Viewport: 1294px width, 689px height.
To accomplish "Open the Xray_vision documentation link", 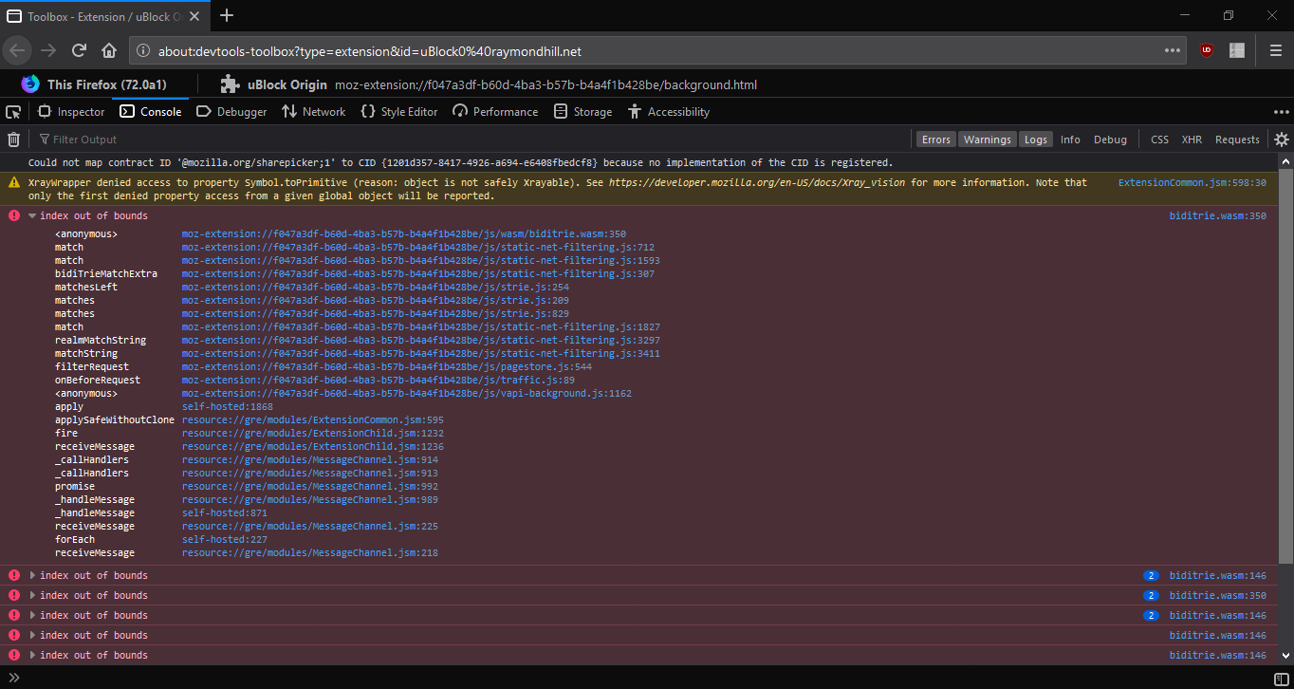I will [x=757, y=182].
